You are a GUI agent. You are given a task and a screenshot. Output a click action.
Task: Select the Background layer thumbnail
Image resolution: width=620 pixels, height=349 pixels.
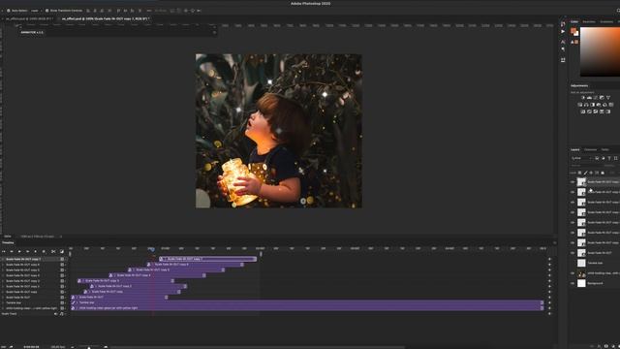581,283
